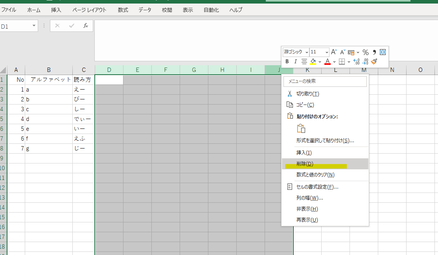The width and height of the screenshot is (438, 255).
Task: Click the Increase Font Size icon
Action: click(x=333, y=51)
